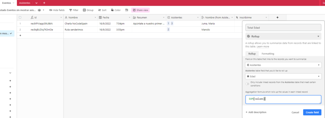Open the Eventos tab dropdown arrow
The height and width of the screenshot is (118, 325).
[x=14, y=3]
